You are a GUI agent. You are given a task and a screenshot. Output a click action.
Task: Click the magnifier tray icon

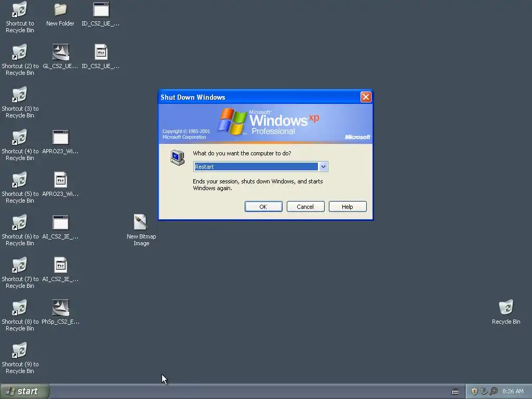pyautogui.click(x=494, y=391)
